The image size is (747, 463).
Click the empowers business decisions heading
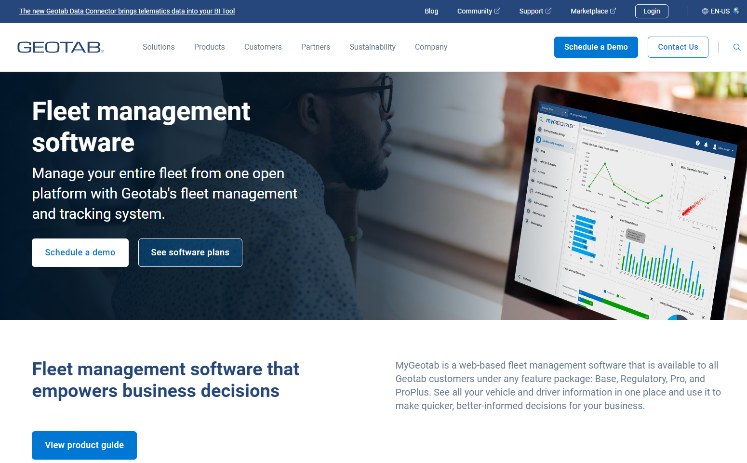[166, 380]
